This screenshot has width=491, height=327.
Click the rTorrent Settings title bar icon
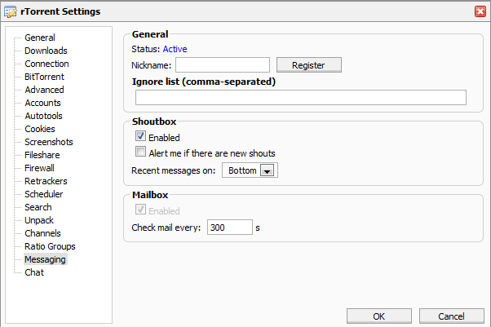click(10, 11)
